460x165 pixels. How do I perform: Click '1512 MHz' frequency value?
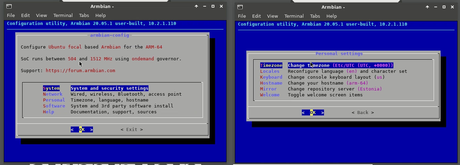coord(101,59)
